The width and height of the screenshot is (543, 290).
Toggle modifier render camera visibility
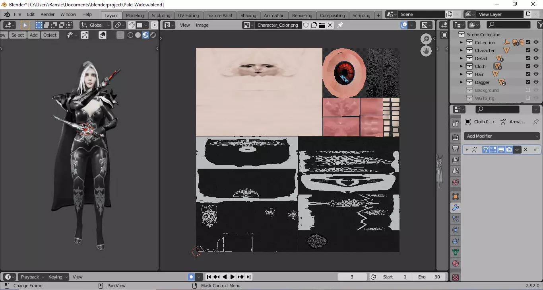click(x=509, y=150)
